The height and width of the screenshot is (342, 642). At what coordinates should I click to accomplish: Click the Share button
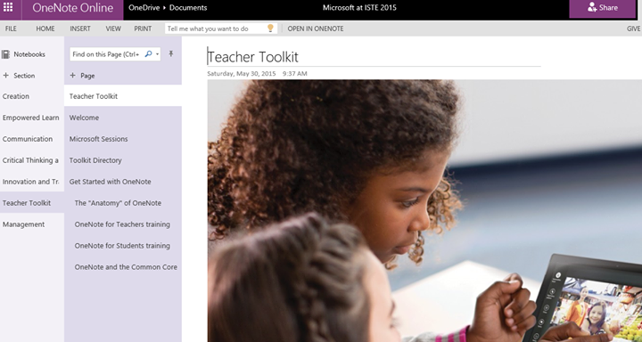(x=602, y=9)
